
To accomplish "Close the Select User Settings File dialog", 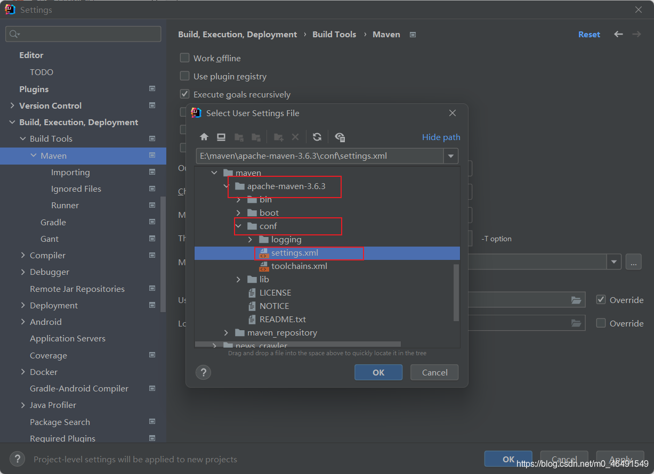I will [x=453, y=113].
